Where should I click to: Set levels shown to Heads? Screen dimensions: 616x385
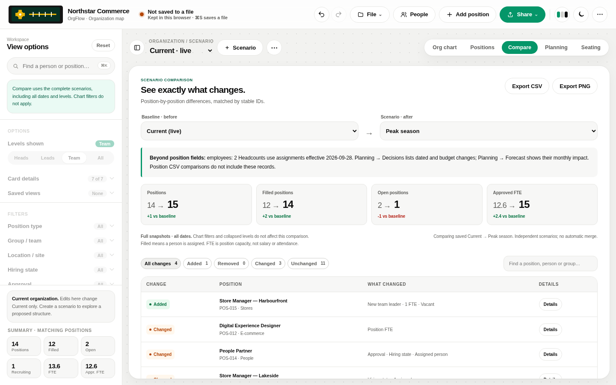21,158
